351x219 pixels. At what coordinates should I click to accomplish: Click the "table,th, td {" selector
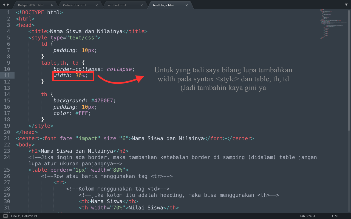(63, 63)
